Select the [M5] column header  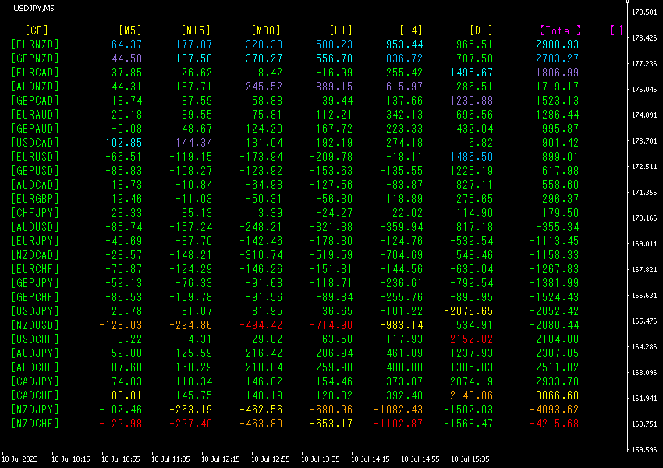coord(130,30)
